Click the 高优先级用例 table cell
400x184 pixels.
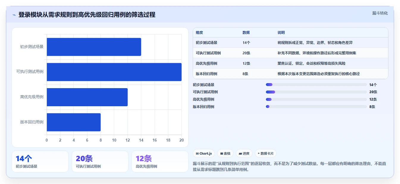206,64
